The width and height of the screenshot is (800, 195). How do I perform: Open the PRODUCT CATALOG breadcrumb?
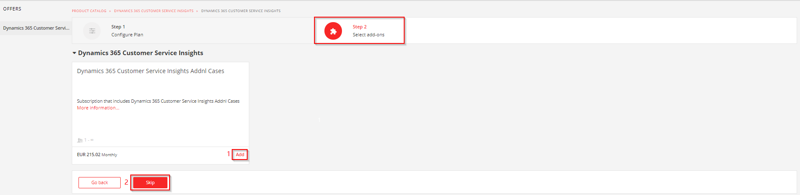pos(89,11)
